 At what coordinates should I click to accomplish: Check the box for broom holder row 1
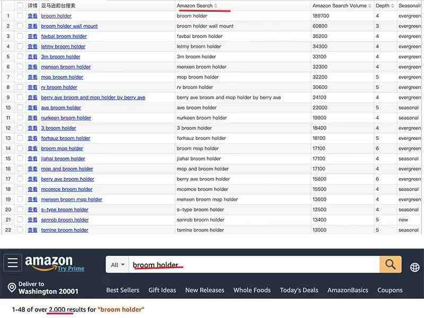pyautogui.click(x=20, y=16)
